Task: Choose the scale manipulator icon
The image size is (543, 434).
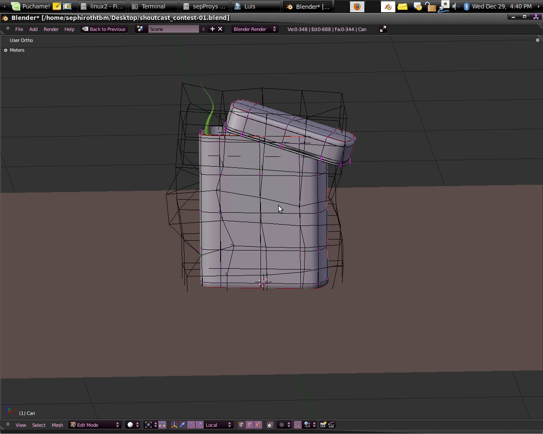Action: (199, 425)
